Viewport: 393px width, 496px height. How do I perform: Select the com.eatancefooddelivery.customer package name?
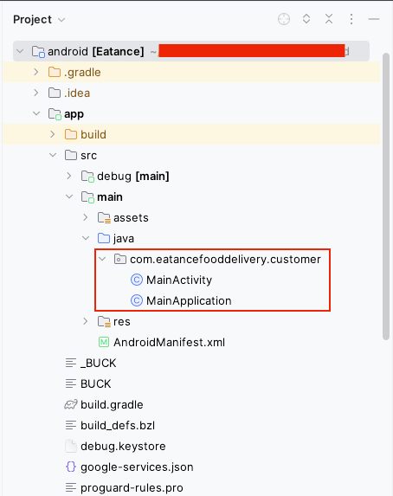pyautogui.click(x=225, y=260)
